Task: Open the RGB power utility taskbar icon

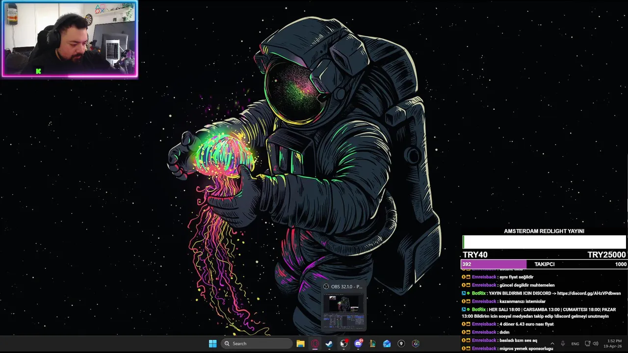Action: [x=416, y=344]
